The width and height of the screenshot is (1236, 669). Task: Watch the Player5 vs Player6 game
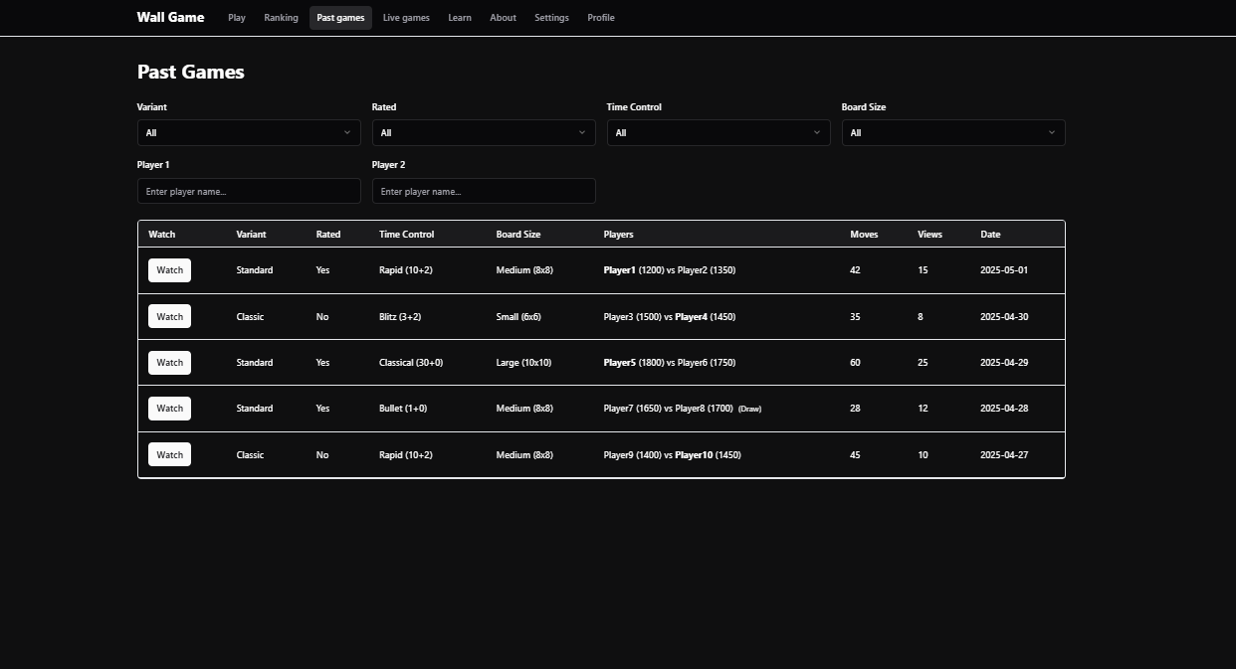169,363
